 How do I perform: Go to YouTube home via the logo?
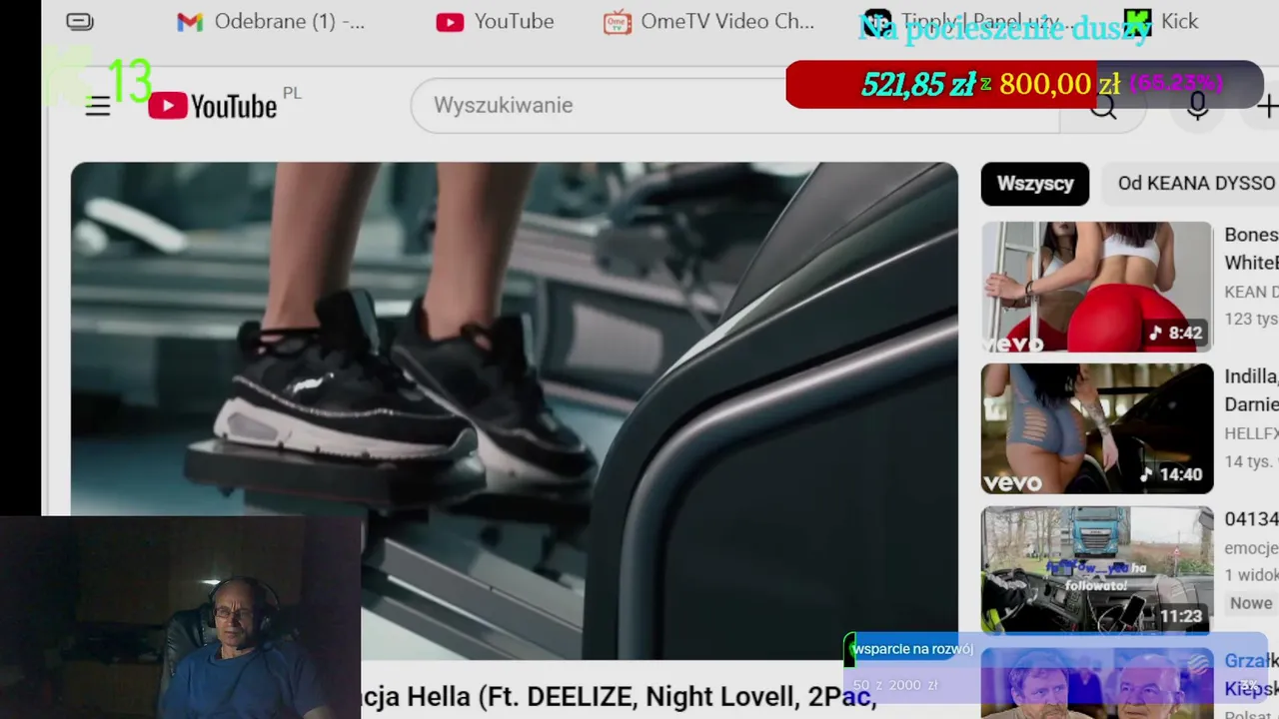213,106
